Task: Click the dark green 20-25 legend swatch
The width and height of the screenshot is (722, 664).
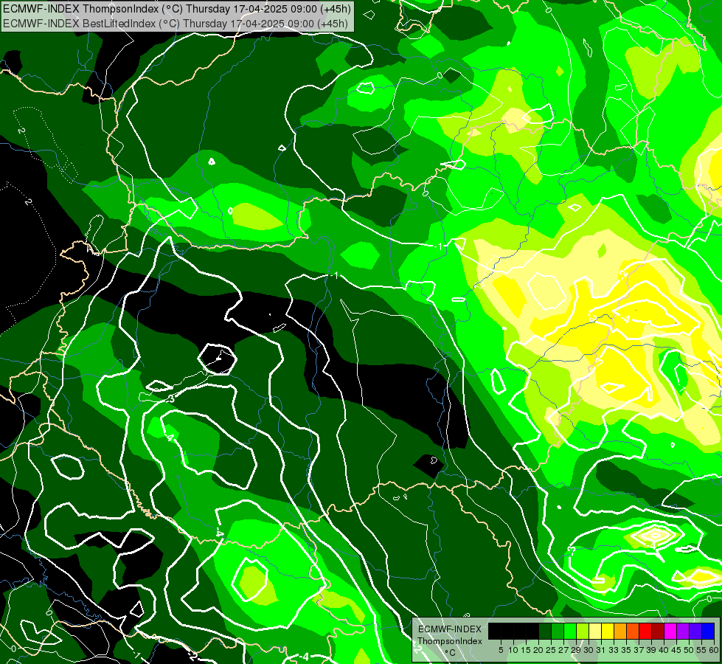Action: (x=545, y=631)
